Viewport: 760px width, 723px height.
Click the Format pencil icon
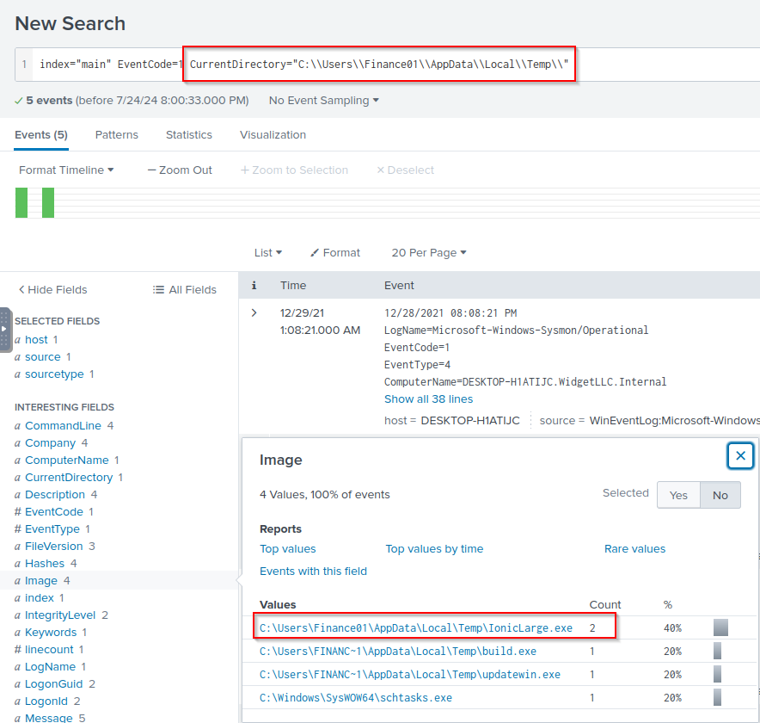coord(315,253)
